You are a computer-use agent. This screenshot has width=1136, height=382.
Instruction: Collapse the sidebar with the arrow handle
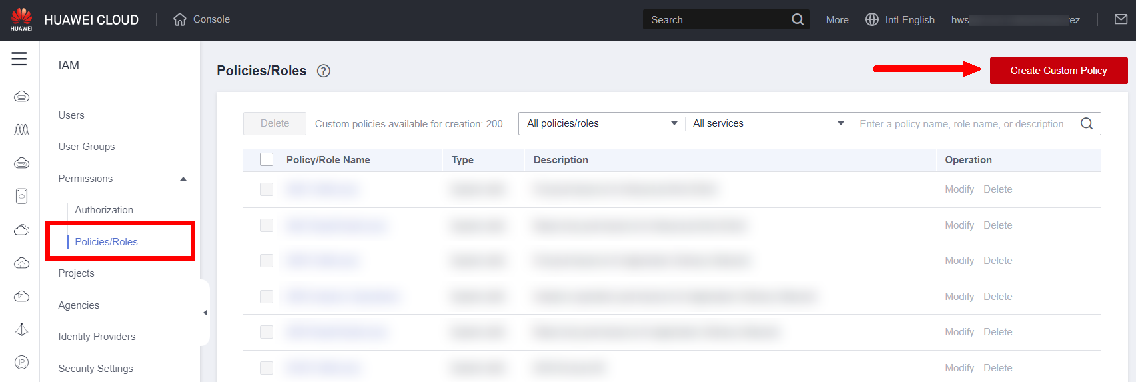[205, 313]
